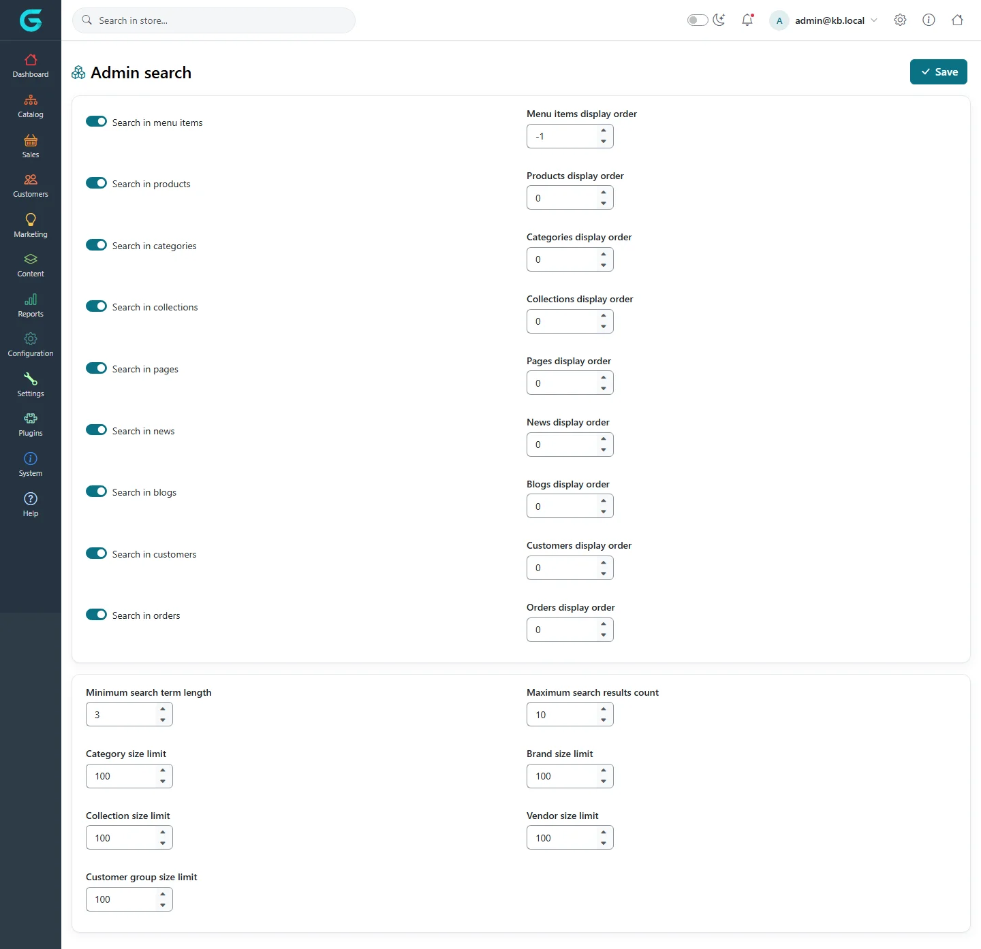This screenshot has width=981, height=949.
Task: Open the Help question mark icon
Action: [x=31, y=499]
